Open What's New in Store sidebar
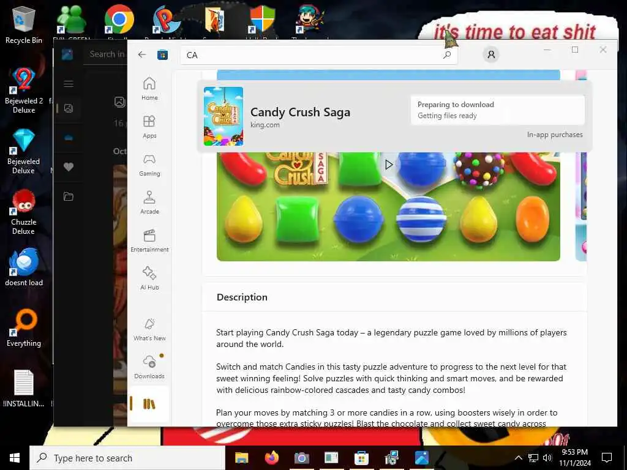The image size is (627, 470). [149, 329]
